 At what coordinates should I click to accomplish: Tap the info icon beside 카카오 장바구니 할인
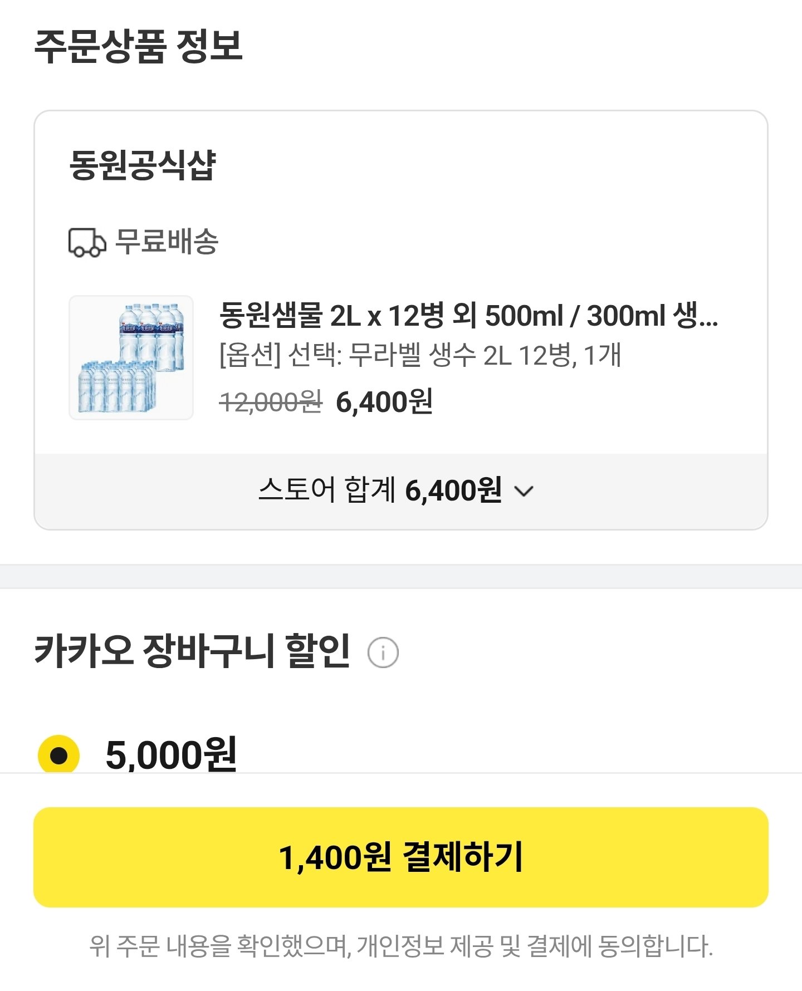coord(383,652)
